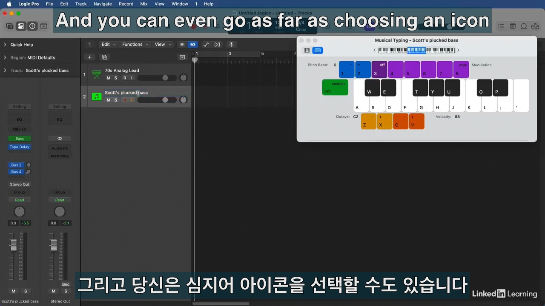Click the catch playhead button
The image size is (545, 306).
tap(231, 45)
